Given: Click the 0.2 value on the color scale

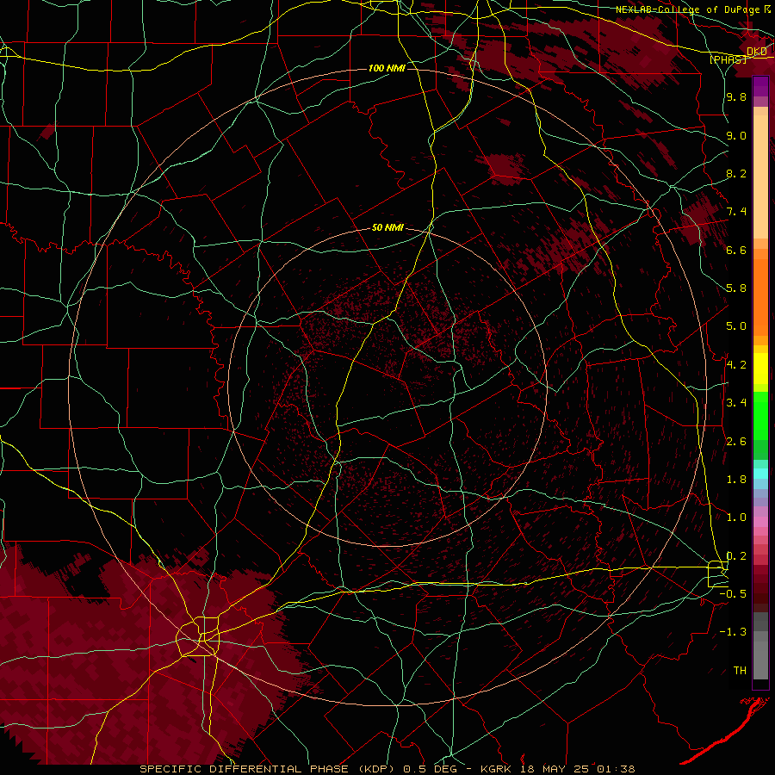Looking at the screenshot, I should (x=736, y=556).
